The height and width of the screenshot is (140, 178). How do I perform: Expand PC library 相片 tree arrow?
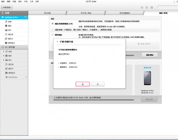[x=4, y=60]
